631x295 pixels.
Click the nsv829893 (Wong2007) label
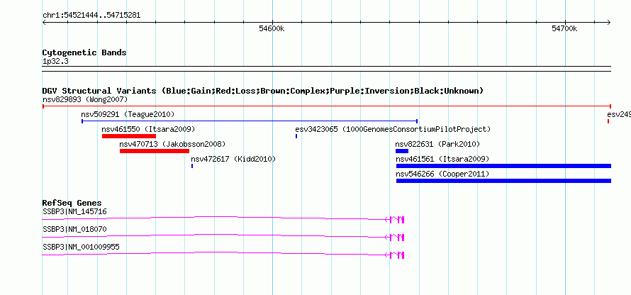[x=85, y=99]
